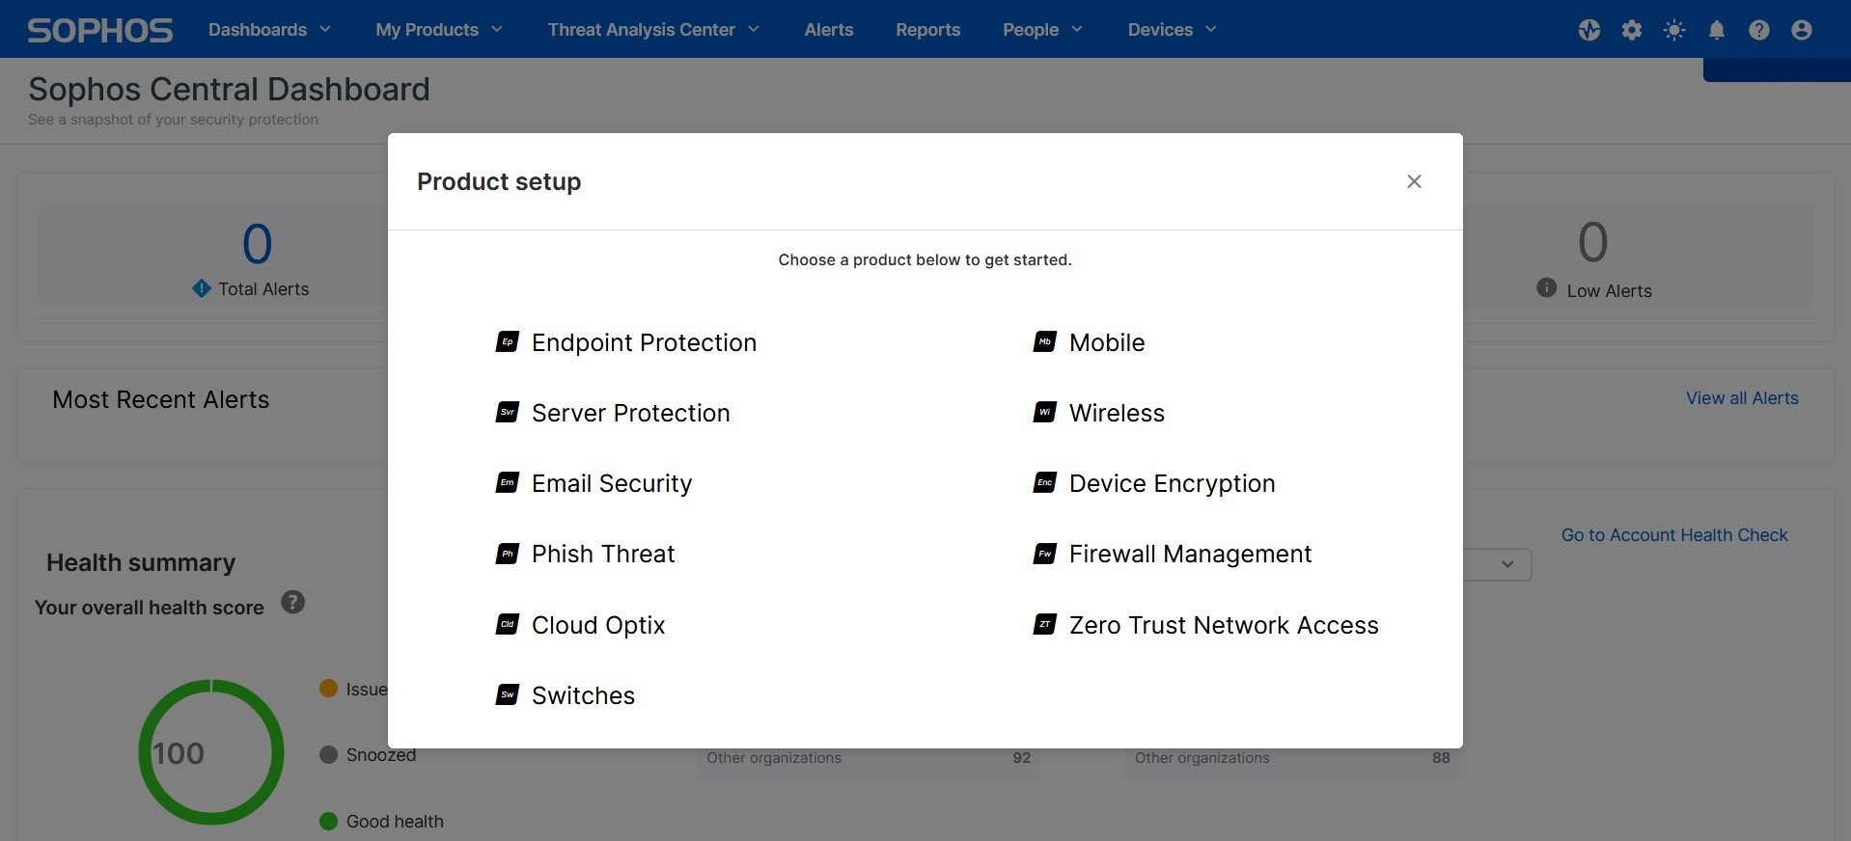Click the Zero Trust Network Access icon

click(x=1045, y=624)
